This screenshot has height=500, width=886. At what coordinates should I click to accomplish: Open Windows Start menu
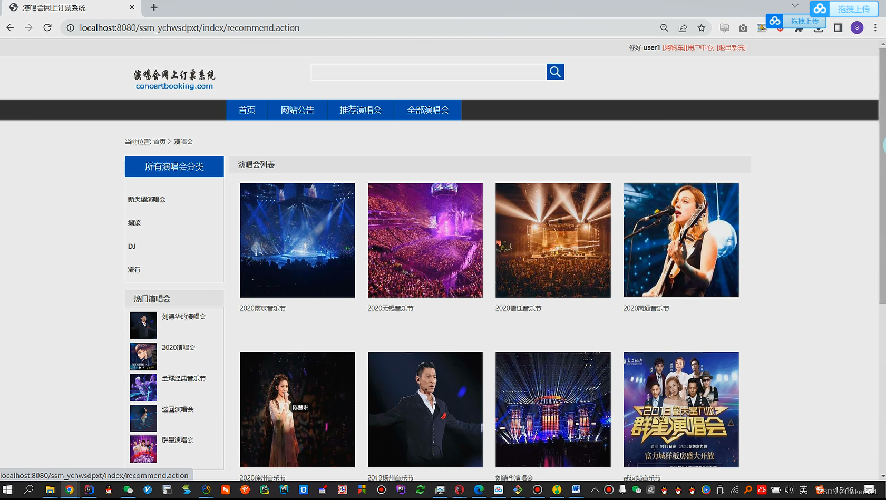[7, 489]
